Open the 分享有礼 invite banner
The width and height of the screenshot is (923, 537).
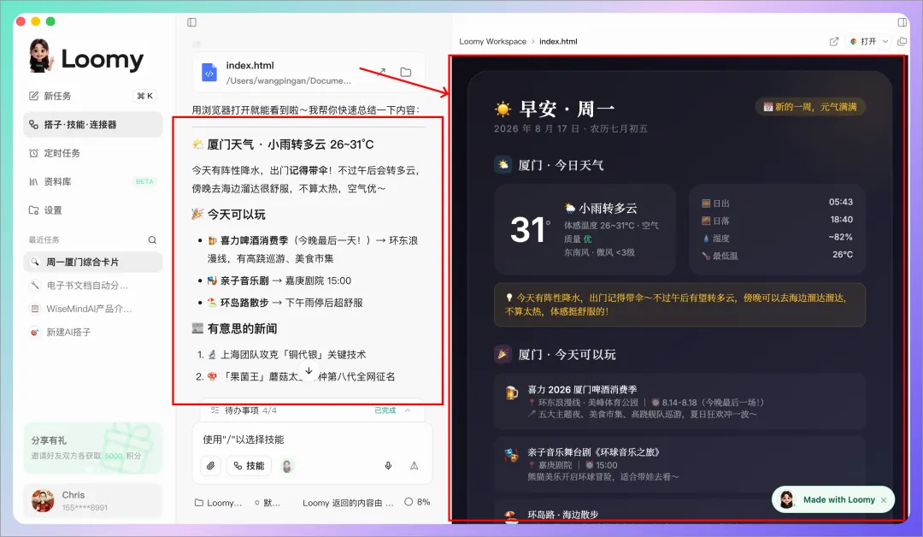pyautogui.click(x=92, y=448)
